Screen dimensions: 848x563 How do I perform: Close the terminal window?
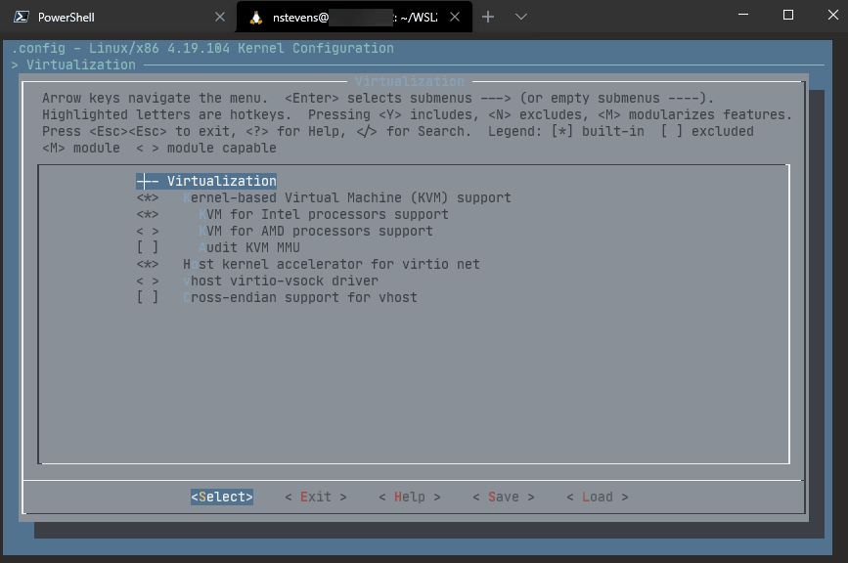click(x=833, y=15)
